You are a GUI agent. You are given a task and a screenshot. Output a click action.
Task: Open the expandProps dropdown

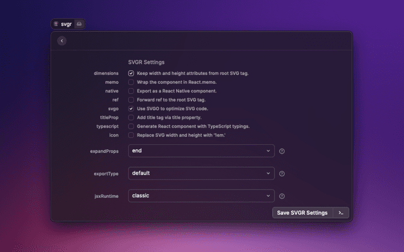coord(201,151)
